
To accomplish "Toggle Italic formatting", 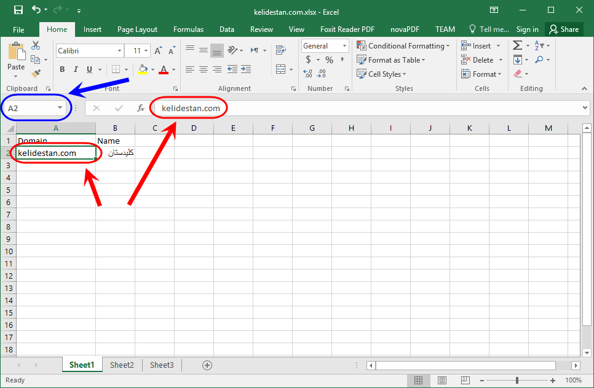I will click(x=76, y=69).
